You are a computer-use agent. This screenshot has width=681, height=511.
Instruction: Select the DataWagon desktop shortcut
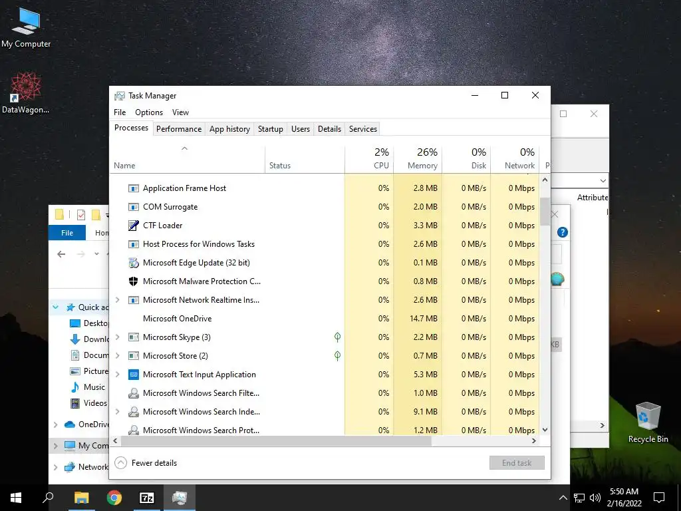click(x=26, y=93)
